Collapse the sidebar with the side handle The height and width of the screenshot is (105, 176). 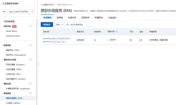point(38,64)
